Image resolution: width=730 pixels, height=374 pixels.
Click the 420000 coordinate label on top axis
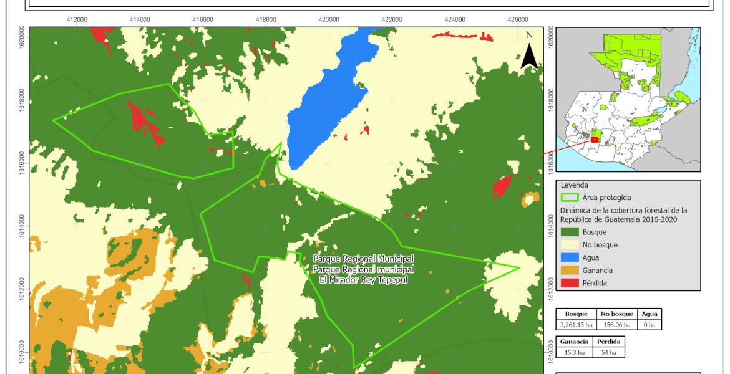(329, 19)
